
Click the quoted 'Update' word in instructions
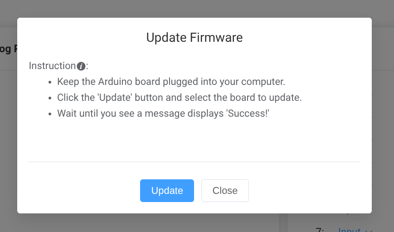[x=108, y=98]
